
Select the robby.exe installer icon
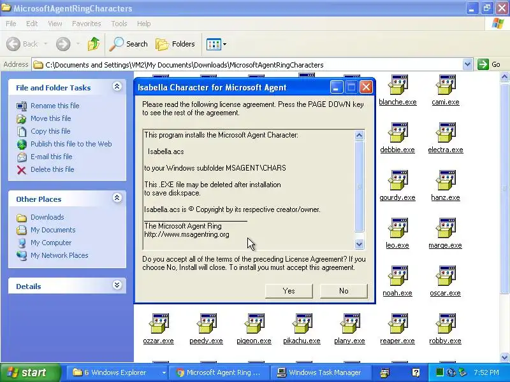click(x=446, y=324)
